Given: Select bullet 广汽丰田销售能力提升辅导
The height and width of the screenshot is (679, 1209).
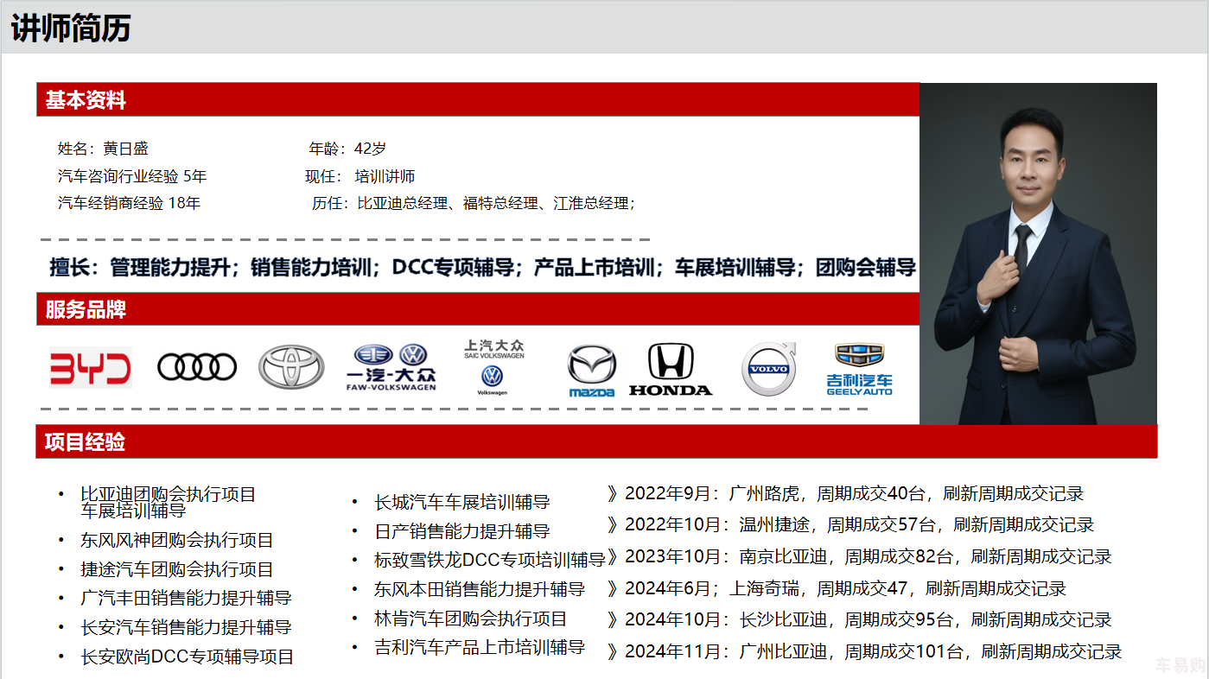Looking at the screenshot, I should tap(186, 598).
